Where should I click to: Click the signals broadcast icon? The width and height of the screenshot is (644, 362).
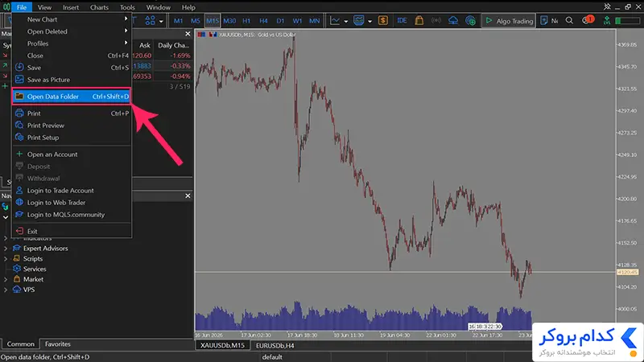tap(436, 21)
